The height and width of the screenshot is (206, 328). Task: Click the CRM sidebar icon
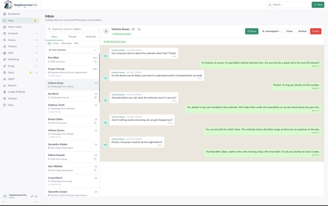click(x=4, y=53)
